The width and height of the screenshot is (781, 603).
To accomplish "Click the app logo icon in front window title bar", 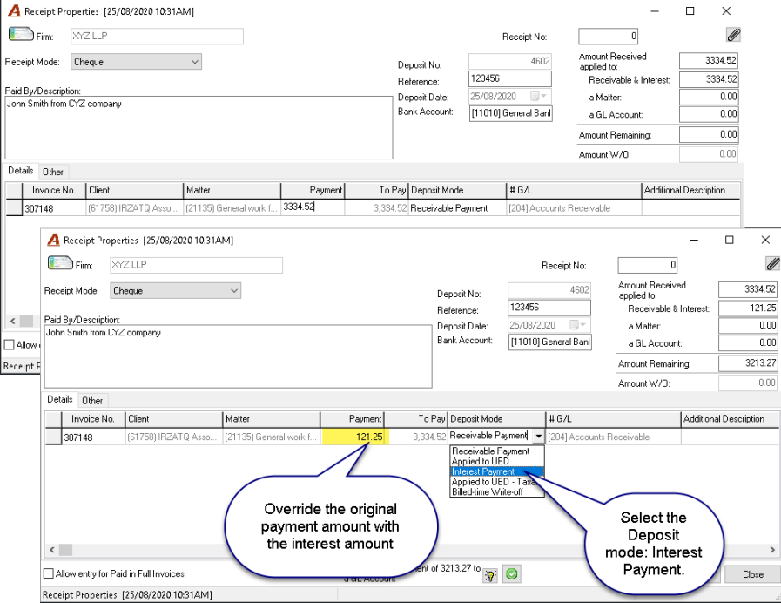I will click(53, 241).
